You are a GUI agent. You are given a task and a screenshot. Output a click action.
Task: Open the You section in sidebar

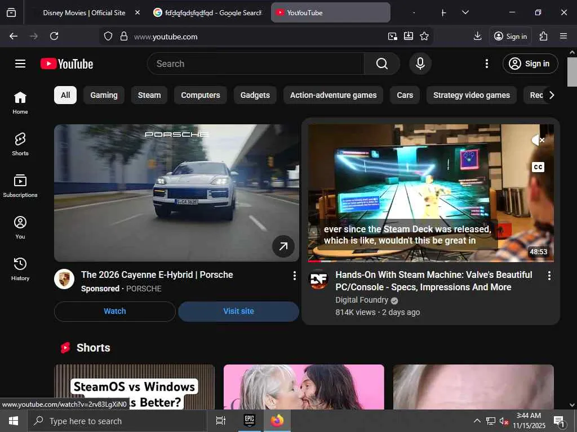point(20,227)
